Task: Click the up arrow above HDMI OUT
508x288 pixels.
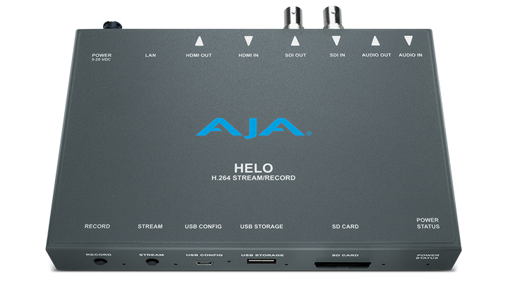Action: [x=199, y=41]
